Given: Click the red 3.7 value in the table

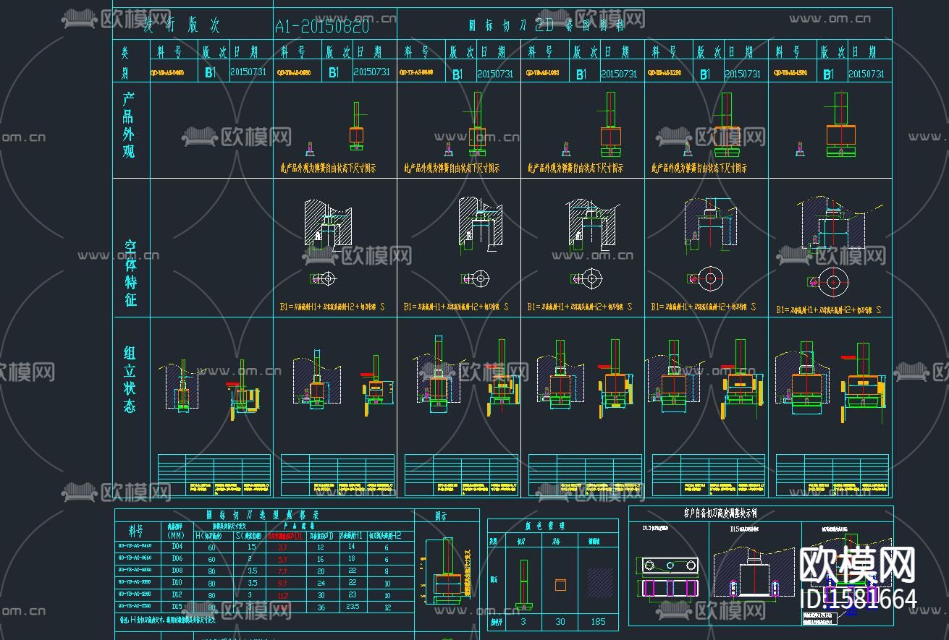Looking at the screenshot, I should click(282, 547).
